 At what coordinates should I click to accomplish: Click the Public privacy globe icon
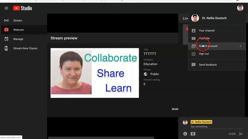(146, 74)
